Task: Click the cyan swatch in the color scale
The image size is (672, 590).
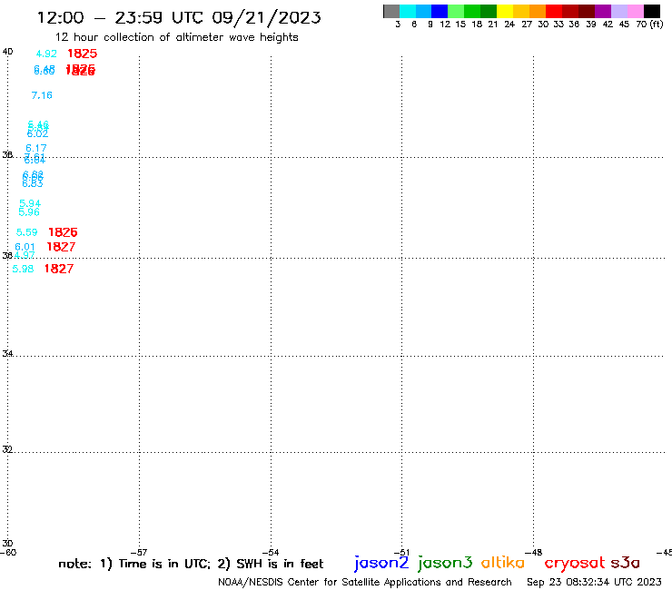Action: click(x=408, y=11)
